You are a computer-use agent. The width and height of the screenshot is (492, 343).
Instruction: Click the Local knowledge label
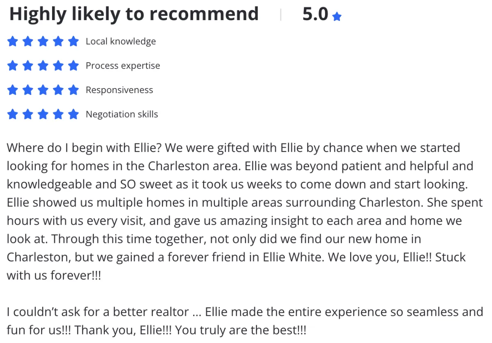click(121, 41)
